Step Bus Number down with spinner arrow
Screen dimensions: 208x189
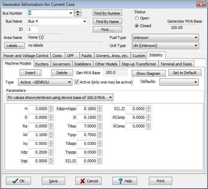78,15
